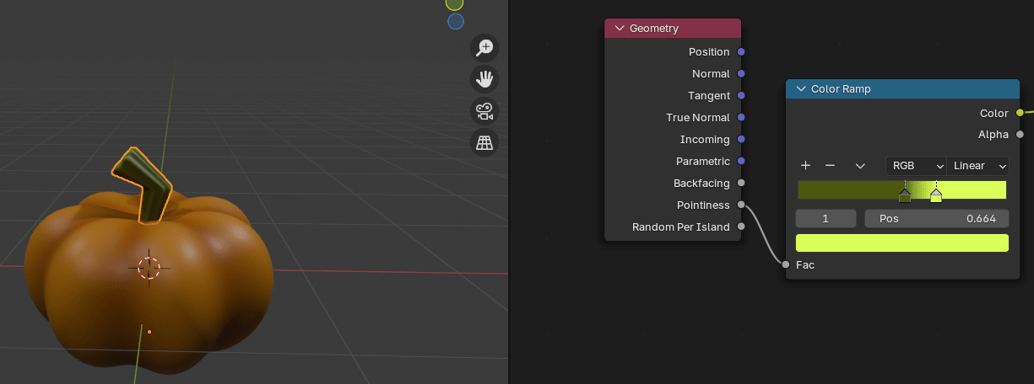Click the hand pan view icon
Viewport: 1034px width, 384px height.
pos(485,79)
